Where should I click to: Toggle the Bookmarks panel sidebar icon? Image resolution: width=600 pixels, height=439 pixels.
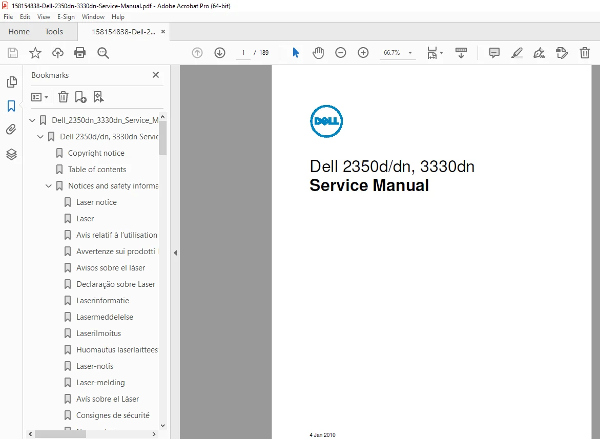11,106
